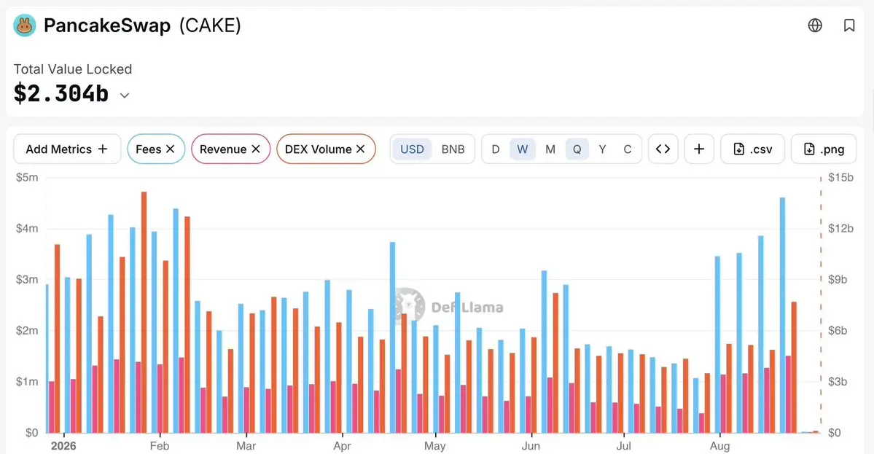Click the PancakeSwap title text
The image size is (874, 454).
coord(107,26)
